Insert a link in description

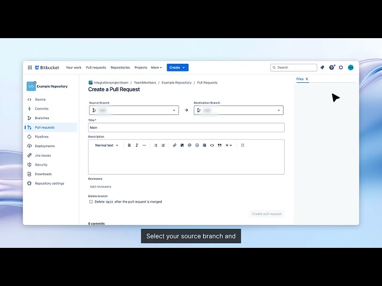coord(174,145)
